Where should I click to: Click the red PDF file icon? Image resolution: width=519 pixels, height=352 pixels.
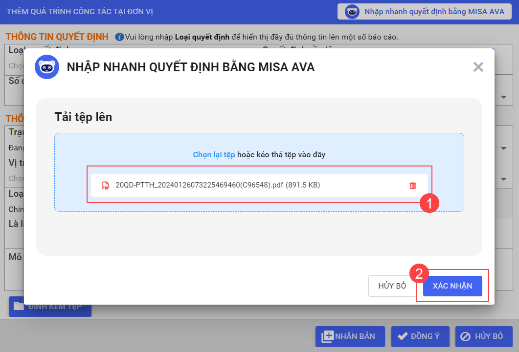[106, 185]
